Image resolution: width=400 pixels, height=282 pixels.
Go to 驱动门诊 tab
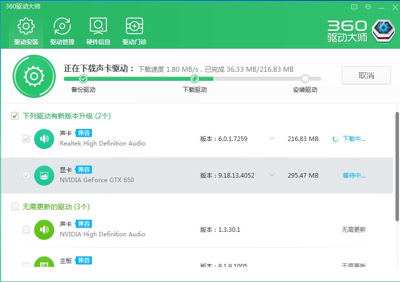[x=135, y=32]
